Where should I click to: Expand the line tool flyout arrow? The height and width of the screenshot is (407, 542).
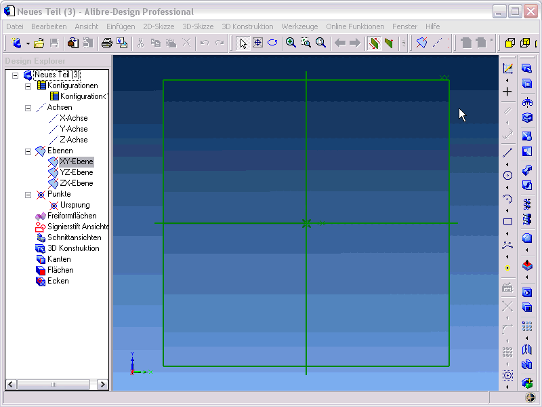click(507, 164)
